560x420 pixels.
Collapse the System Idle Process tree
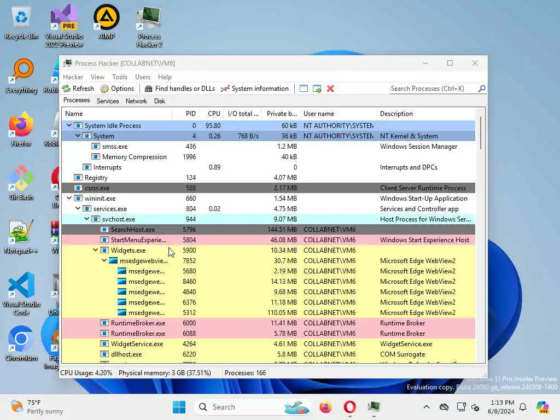point(69,125)
